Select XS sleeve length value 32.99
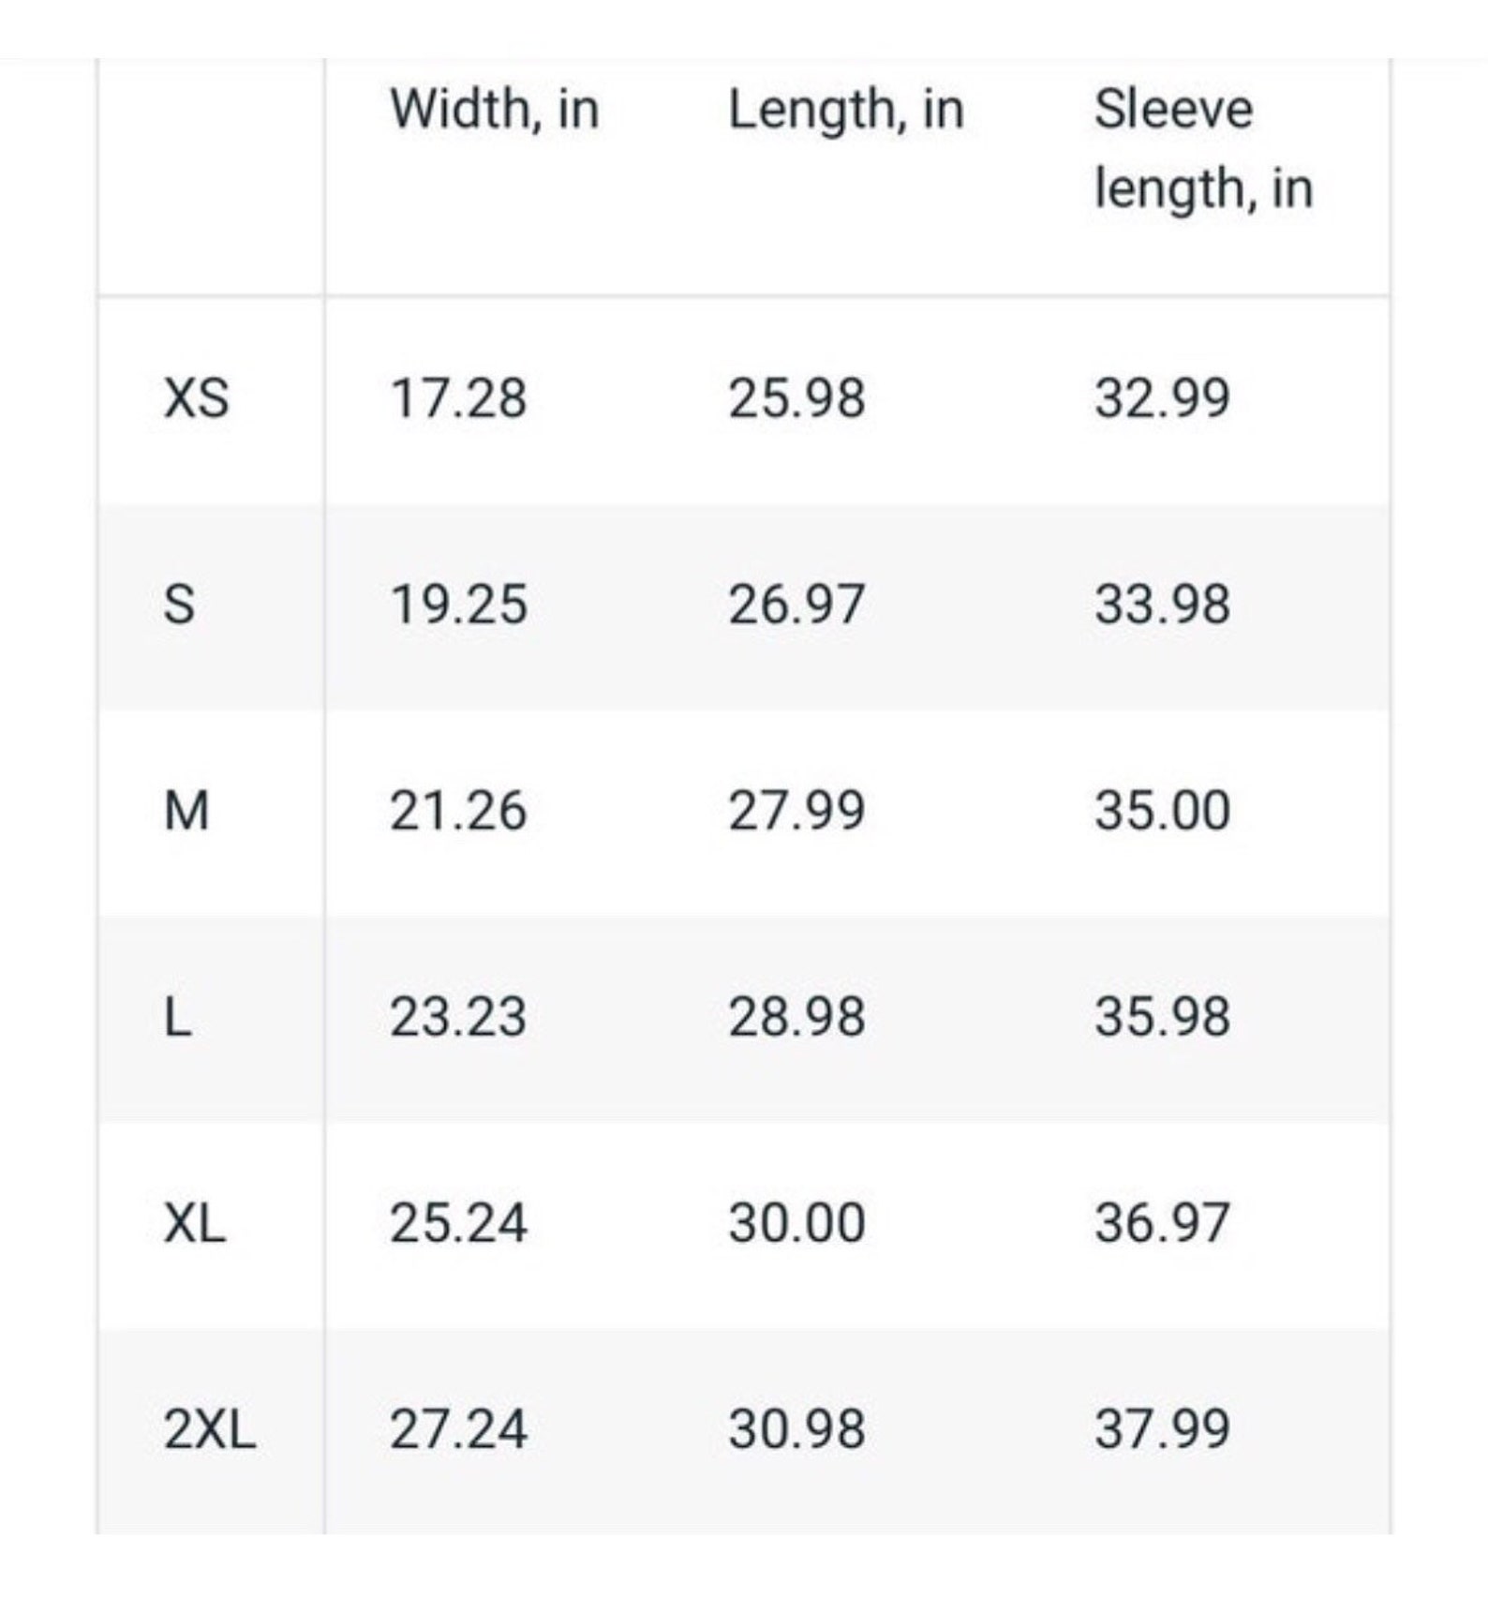The image size is (1488, 1598). click(x=1162, y=398)
